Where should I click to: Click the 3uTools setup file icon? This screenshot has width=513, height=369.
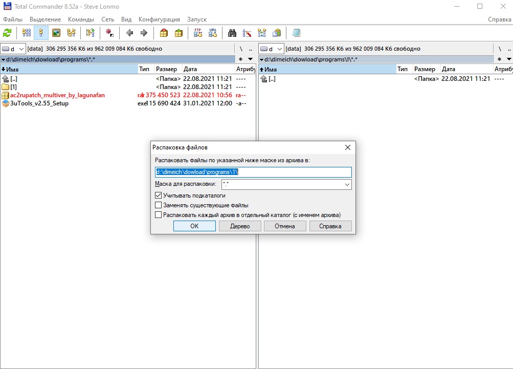point(5,103)
